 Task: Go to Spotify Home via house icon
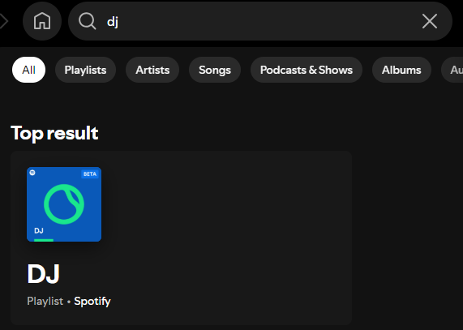[42, 21]
